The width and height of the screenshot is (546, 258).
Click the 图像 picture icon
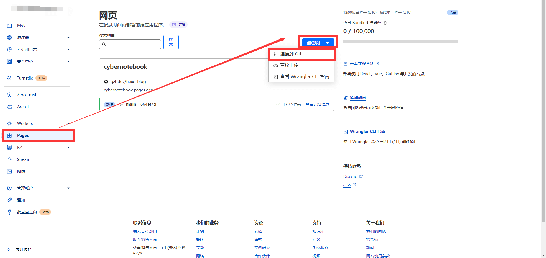(9, 171)
